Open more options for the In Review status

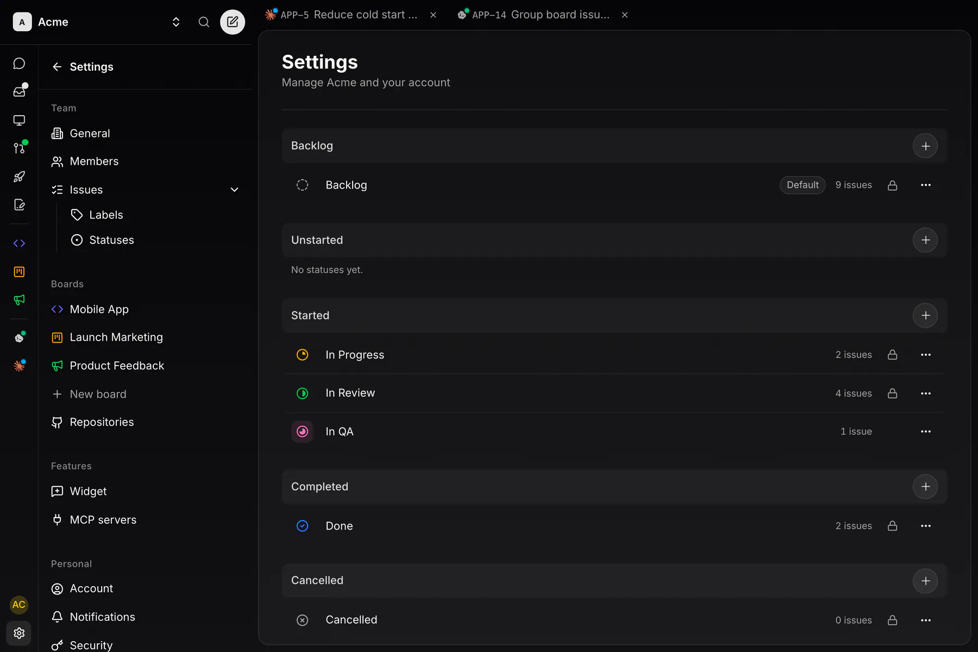click(926, 393)
